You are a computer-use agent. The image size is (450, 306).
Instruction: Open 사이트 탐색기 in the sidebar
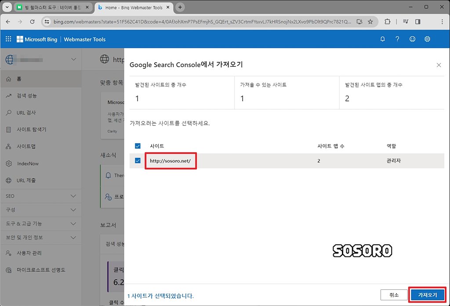click(41, 130)
